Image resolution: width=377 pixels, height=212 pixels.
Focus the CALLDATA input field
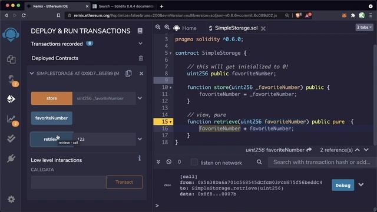(68, 182)
